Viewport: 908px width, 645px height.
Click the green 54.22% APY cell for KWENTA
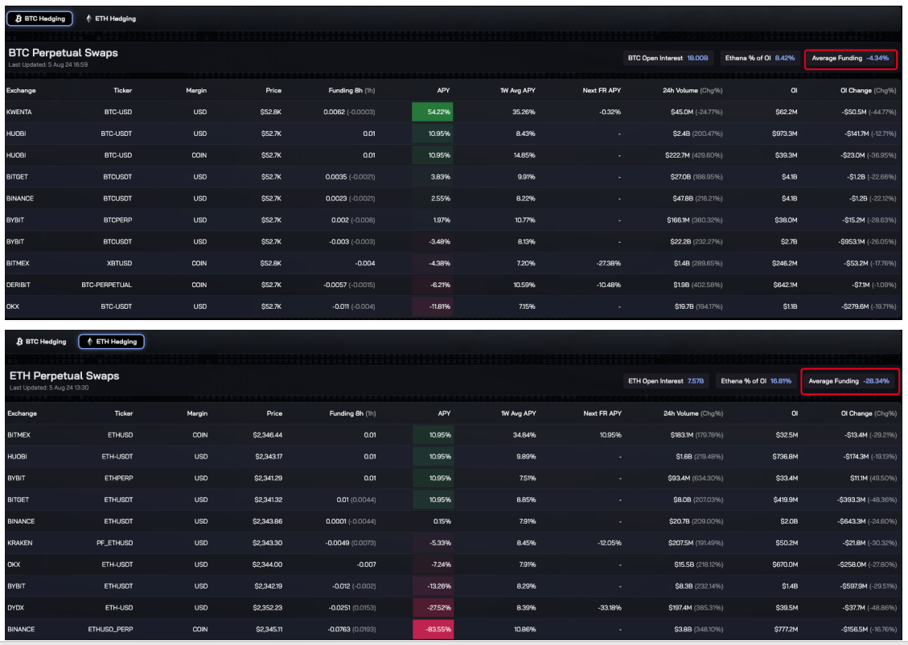431,112
